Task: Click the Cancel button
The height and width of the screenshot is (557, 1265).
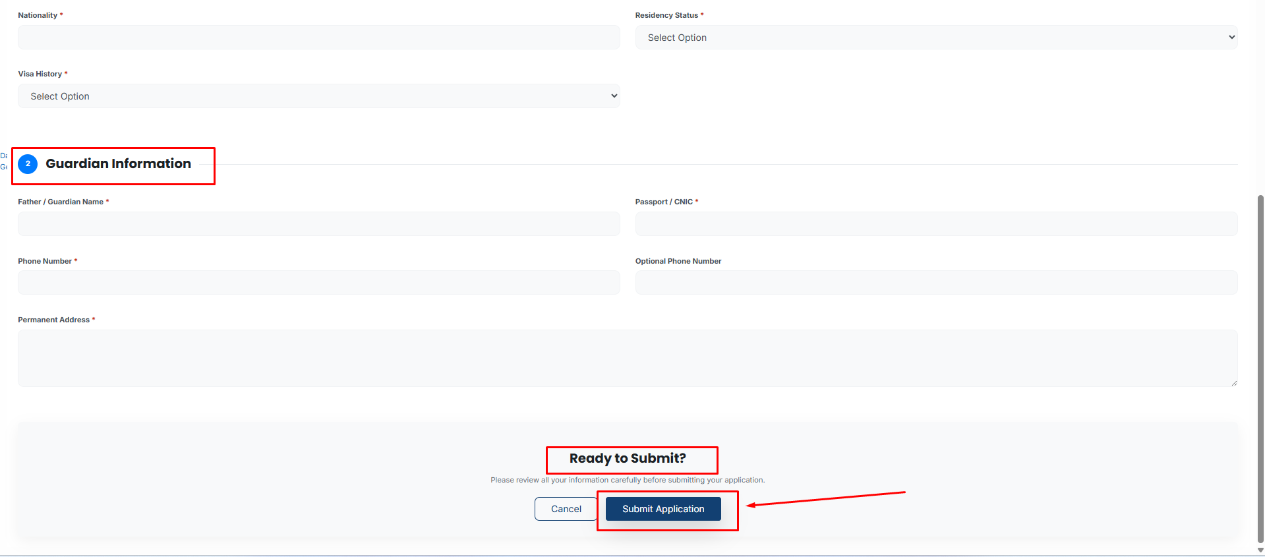Action: tap(566, 509)
